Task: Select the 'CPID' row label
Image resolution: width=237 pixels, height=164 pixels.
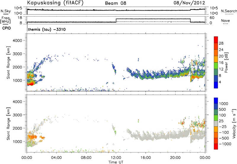Action: 7,28
